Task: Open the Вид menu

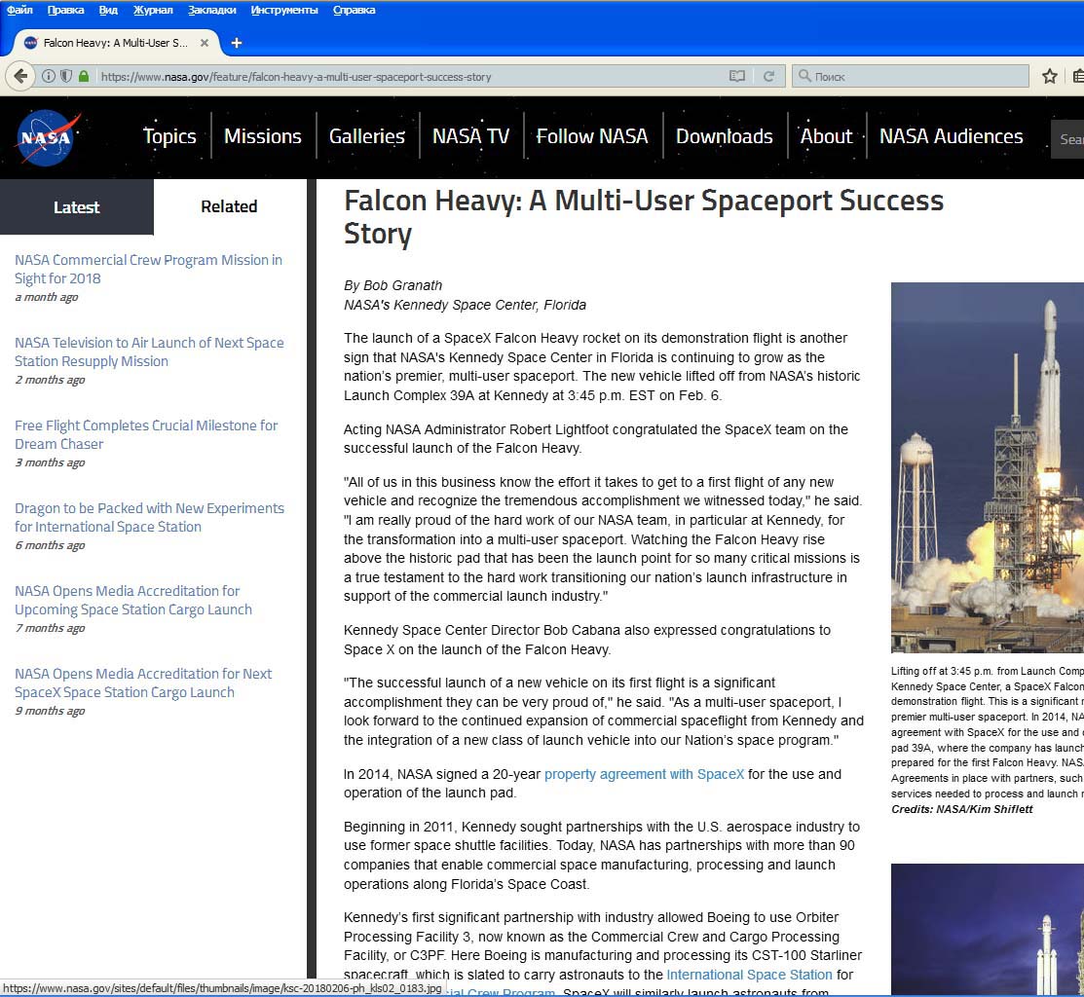Action: tap(108, 10)
